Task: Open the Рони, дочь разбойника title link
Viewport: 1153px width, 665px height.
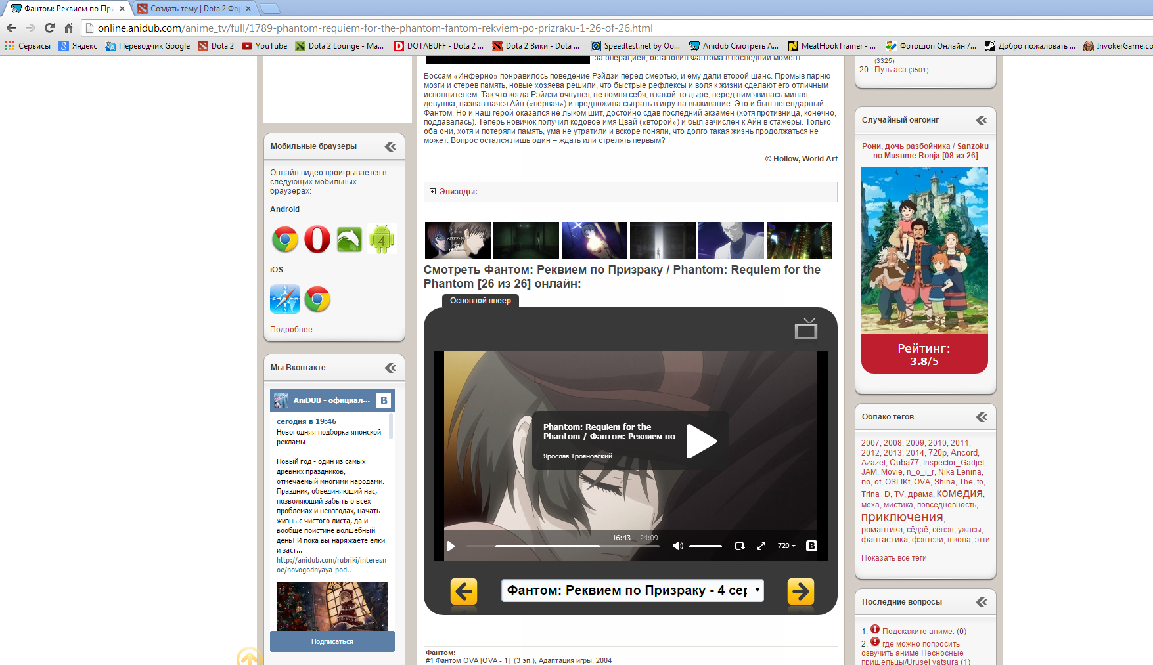Action: [925, 151]
